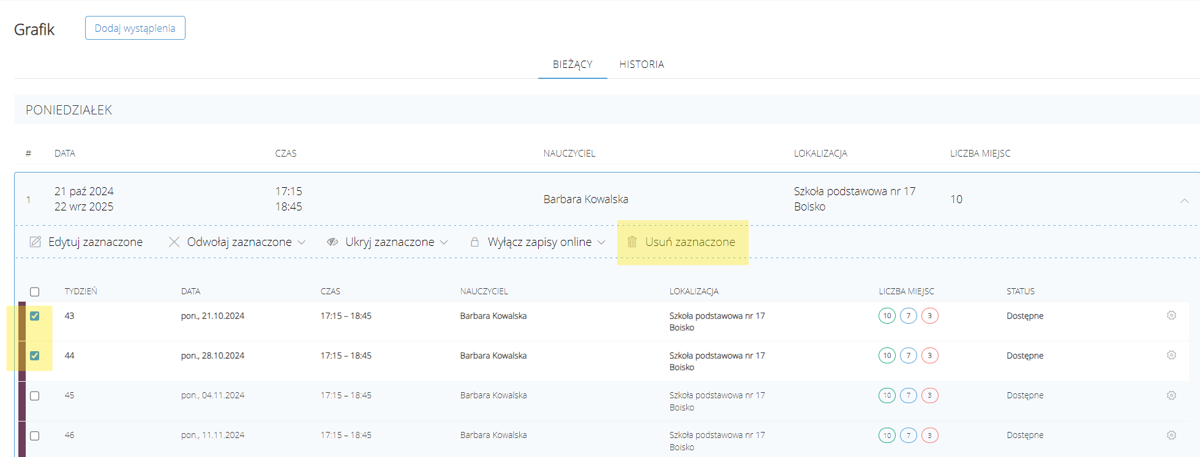Click red circle 3 in week 46 row

pyautogui.click(x=930, y=435)
